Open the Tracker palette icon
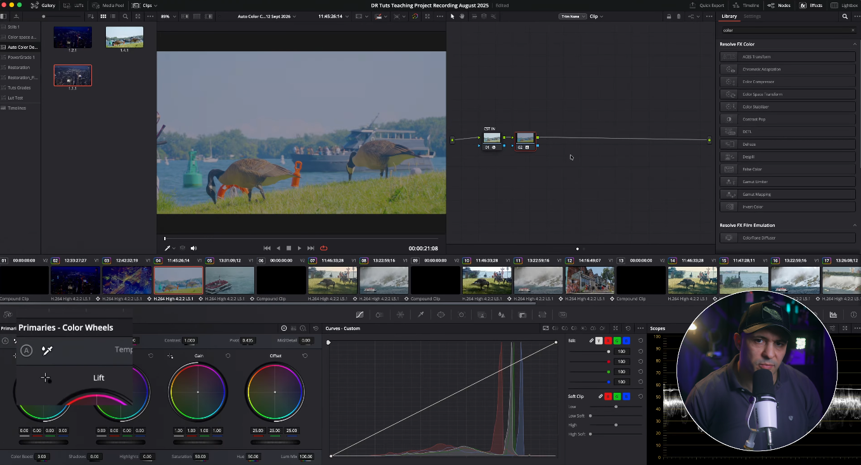Viewport: 861px width, 465px height. pyautogui.click(x=461, y=315)
